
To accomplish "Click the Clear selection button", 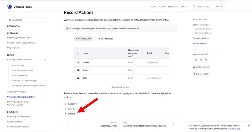I will (83, 38).
